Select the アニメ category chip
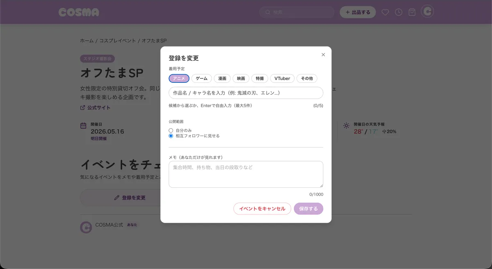The height and width of the screenshot is (269, 492). [179, 78]
